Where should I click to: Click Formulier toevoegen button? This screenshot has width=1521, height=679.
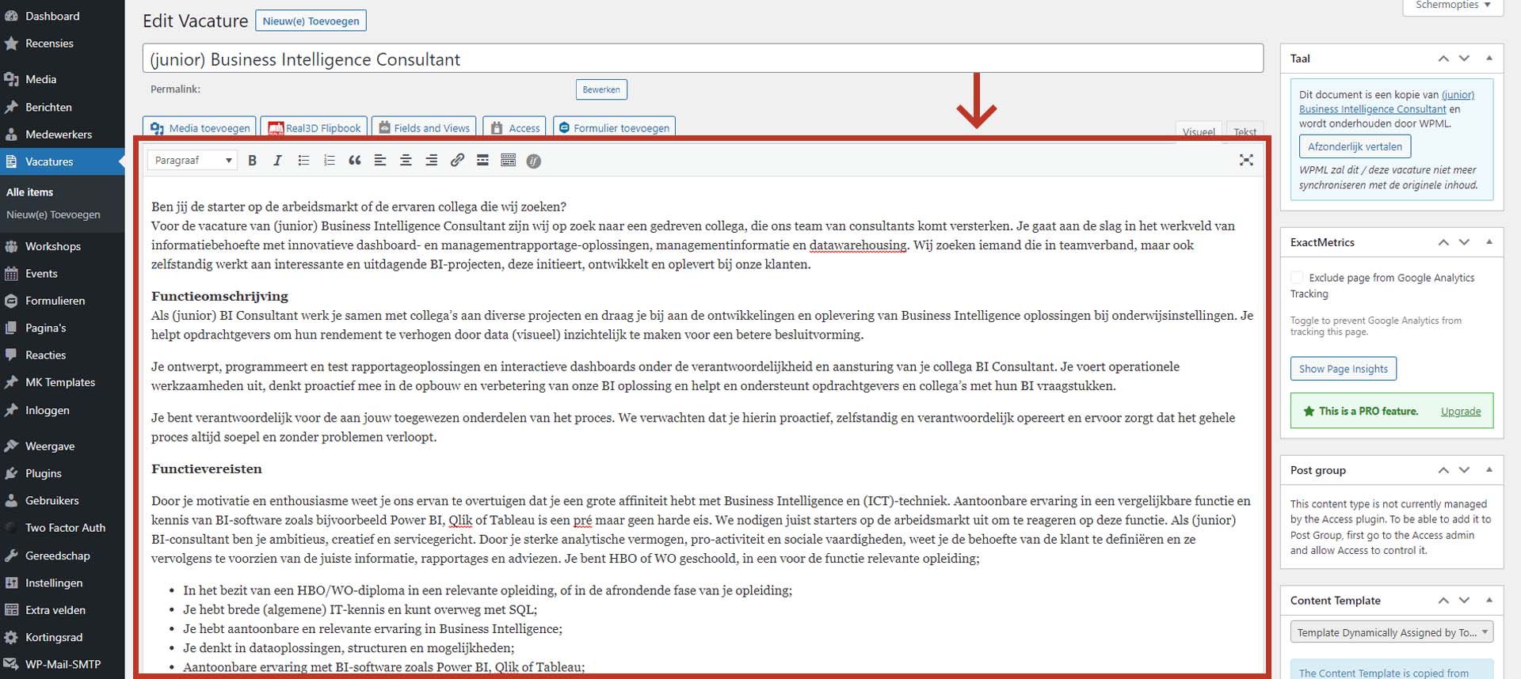(x=614, y=127)
